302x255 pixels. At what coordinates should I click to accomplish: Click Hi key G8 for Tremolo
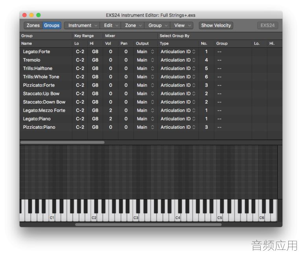(95, 60)
